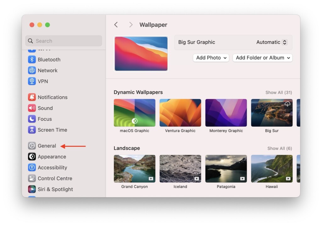Go back with the left chevron
This screenshot has height=226, width=322.
pos(116,25)
